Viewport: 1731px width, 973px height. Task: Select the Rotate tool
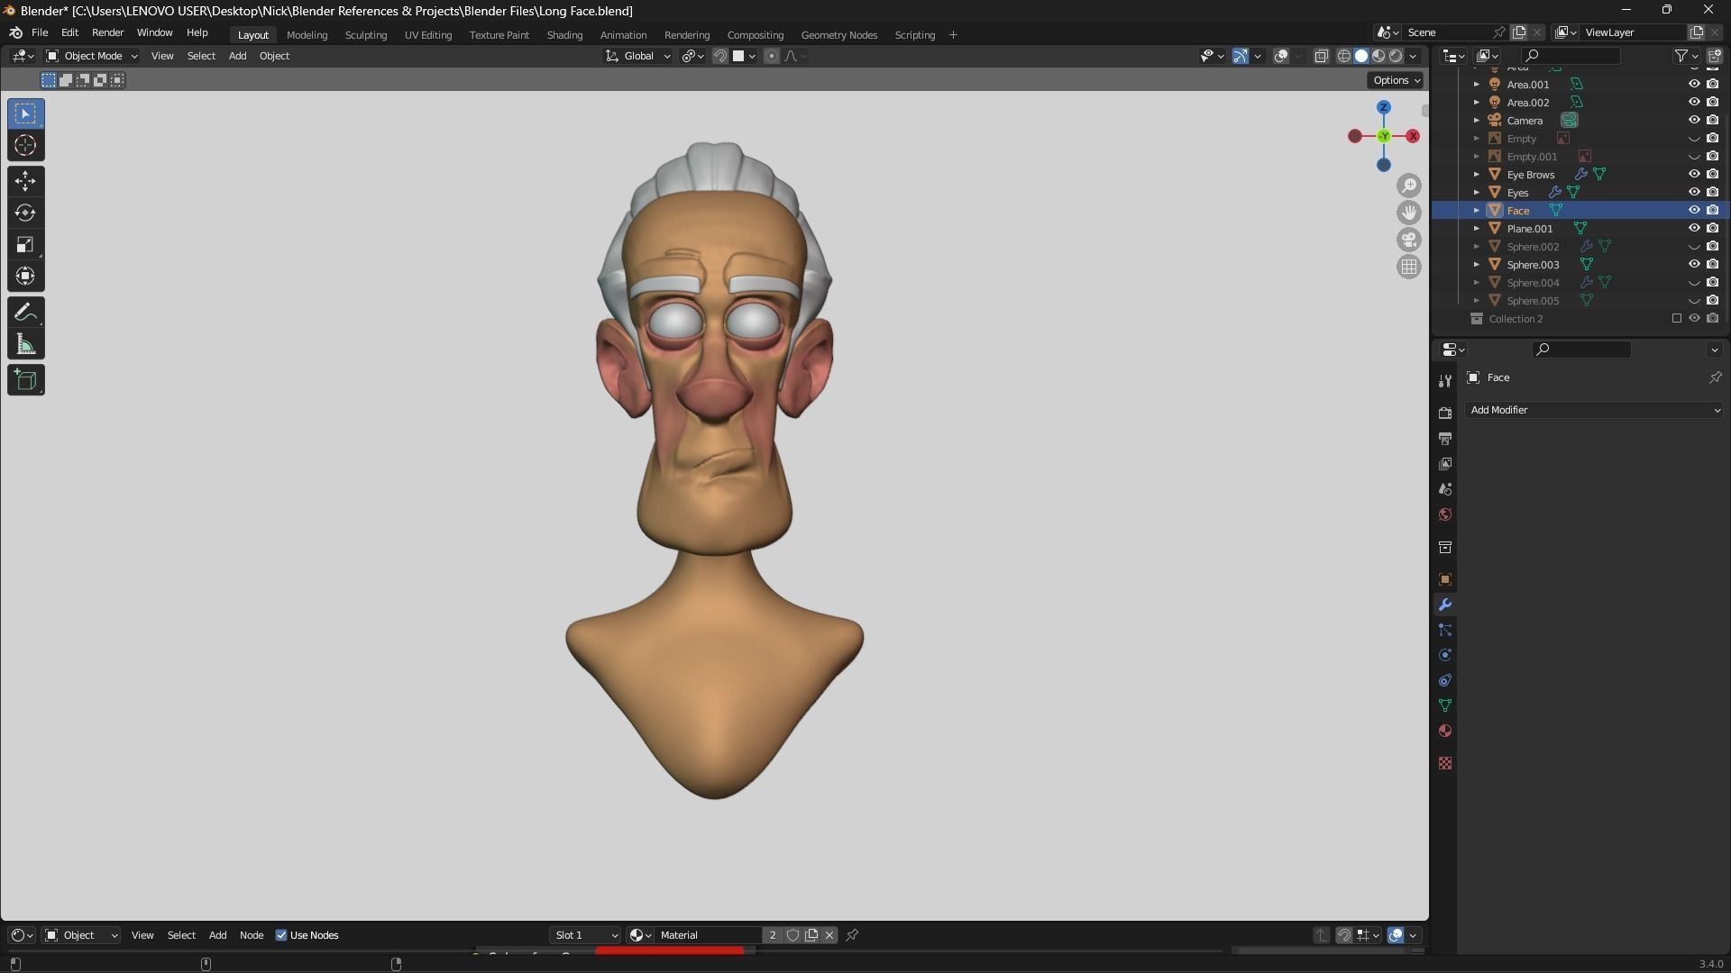pos(25,214)
